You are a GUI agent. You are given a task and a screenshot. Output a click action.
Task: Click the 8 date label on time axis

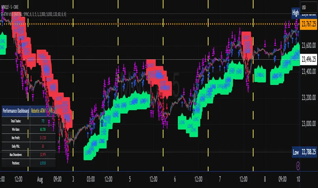[265, 179]
